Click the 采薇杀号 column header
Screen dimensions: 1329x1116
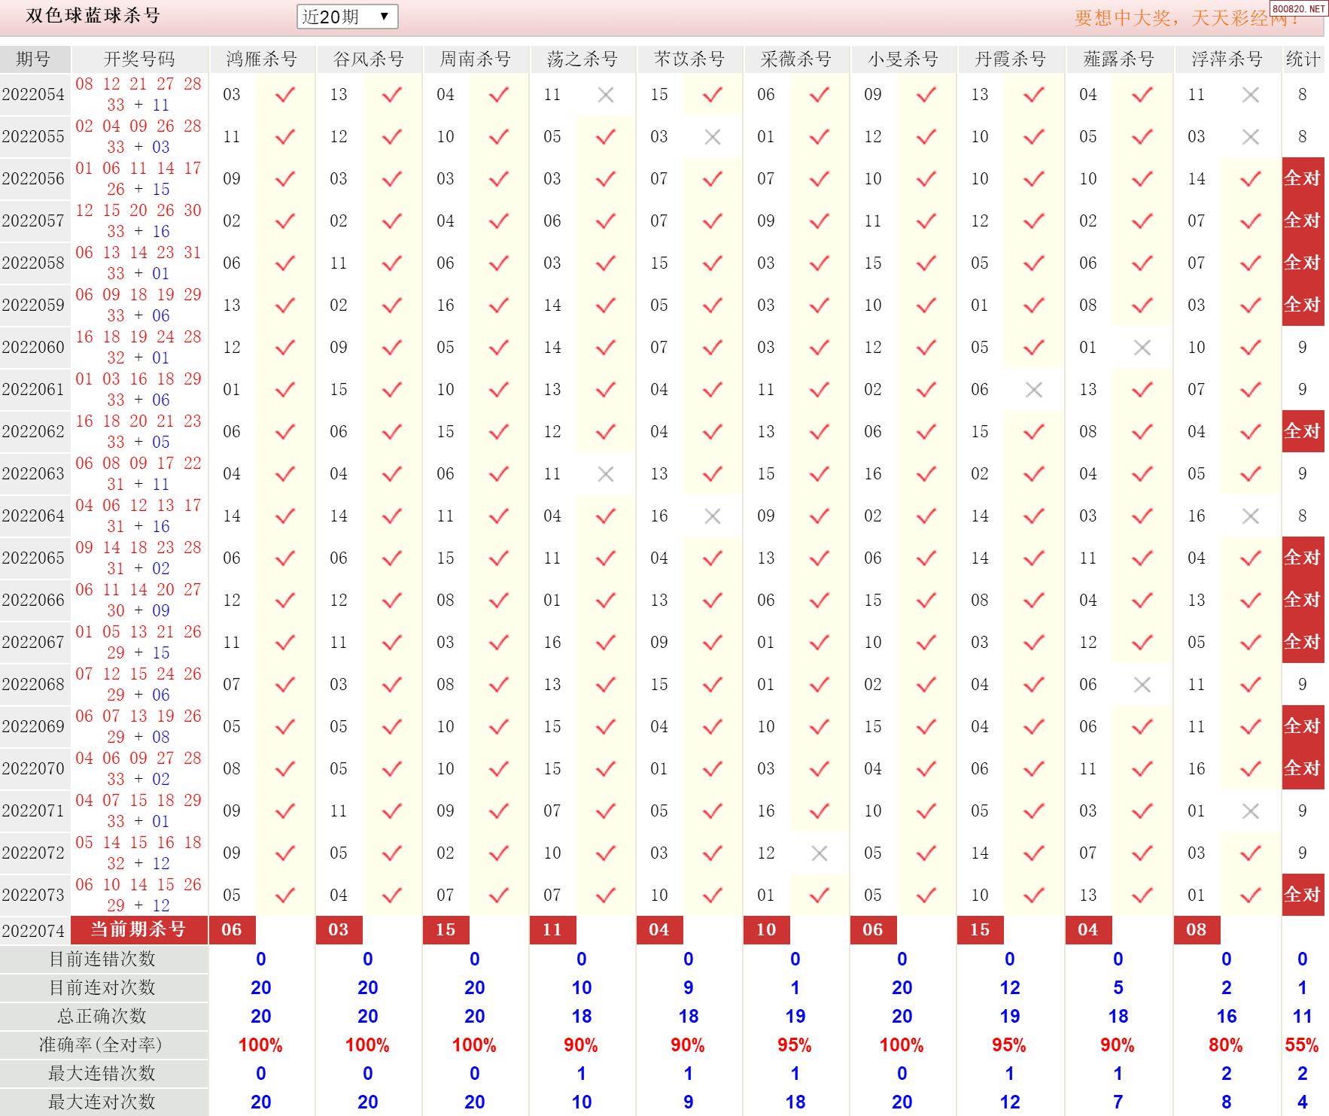tap(796, 59)
